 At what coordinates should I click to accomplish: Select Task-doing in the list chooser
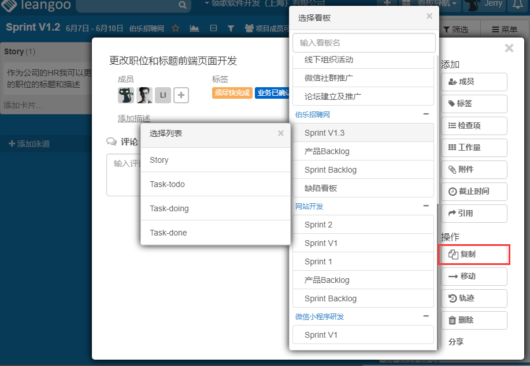(216, 208)
